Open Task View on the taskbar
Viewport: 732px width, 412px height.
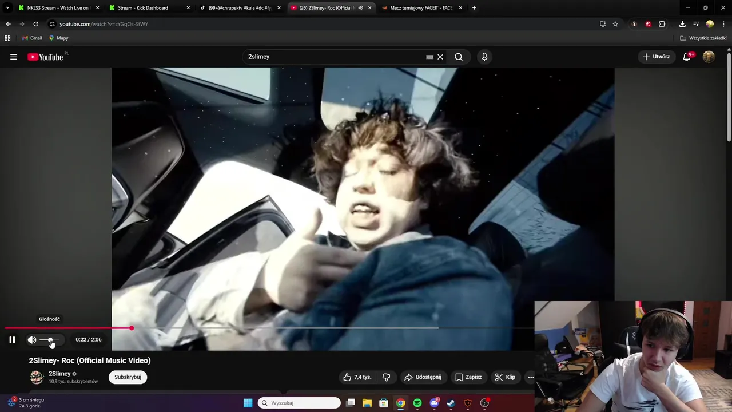click(x=351, y=403)
